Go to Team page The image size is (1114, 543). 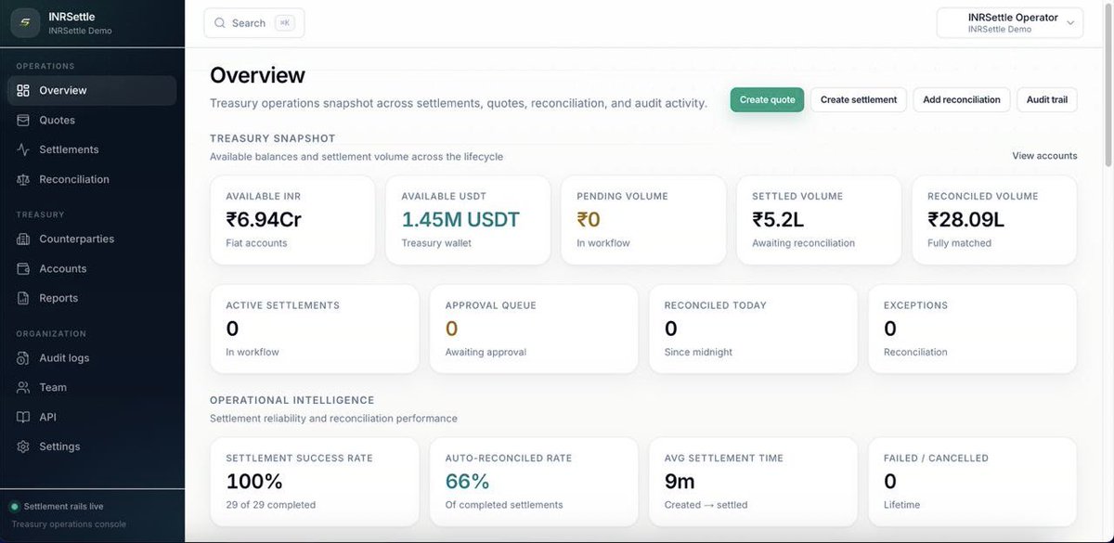click(92, 387)
